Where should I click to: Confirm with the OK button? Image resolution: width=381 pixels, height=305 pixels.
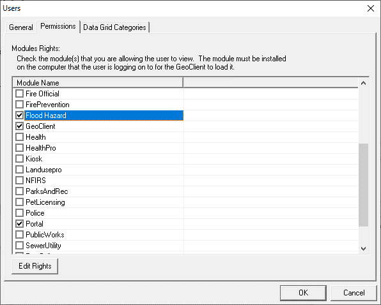pyautogui.click(x=303, y=293)
